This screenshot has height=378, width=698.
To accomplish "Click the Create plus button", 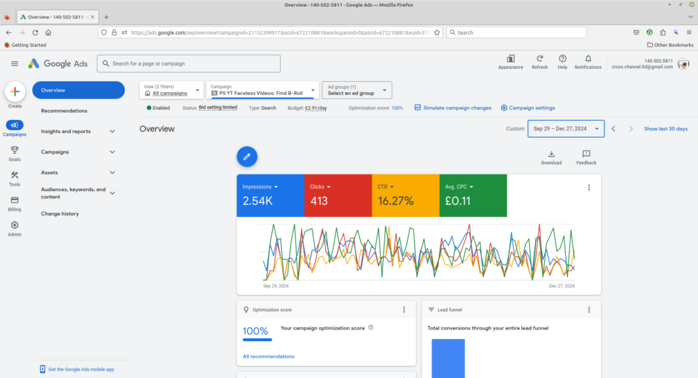I will pyautogui.click(x=15, y=91).
